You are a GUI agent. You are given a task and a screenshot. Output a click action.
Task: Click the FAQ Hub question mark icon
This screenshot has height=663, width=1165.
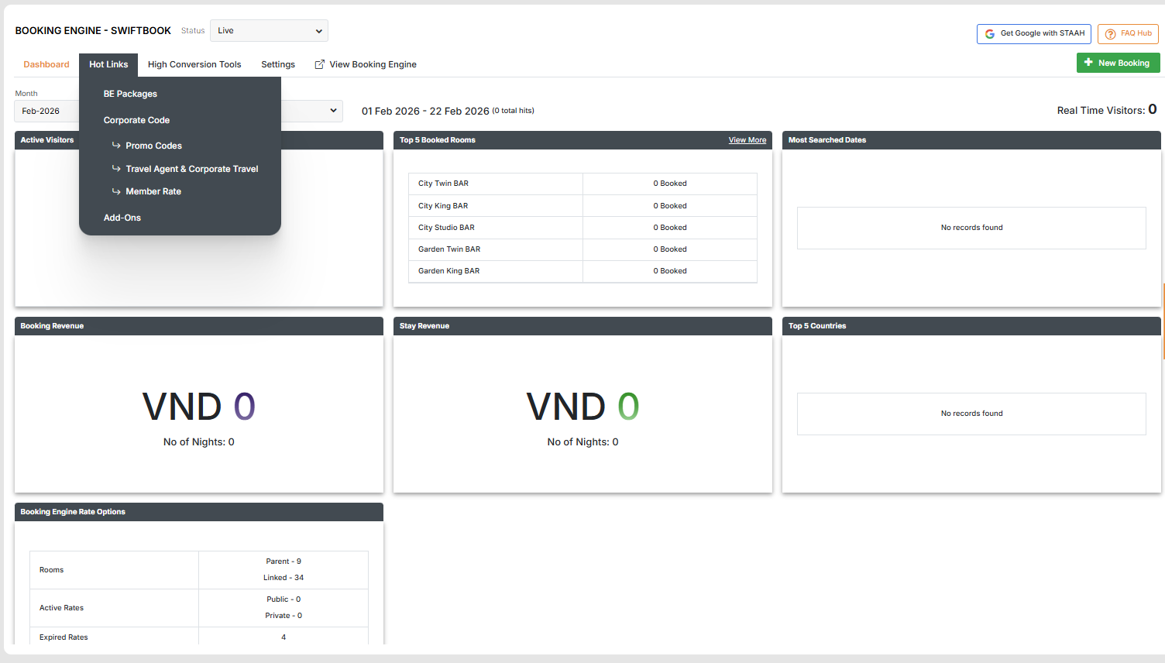[x=1110, y=34]
